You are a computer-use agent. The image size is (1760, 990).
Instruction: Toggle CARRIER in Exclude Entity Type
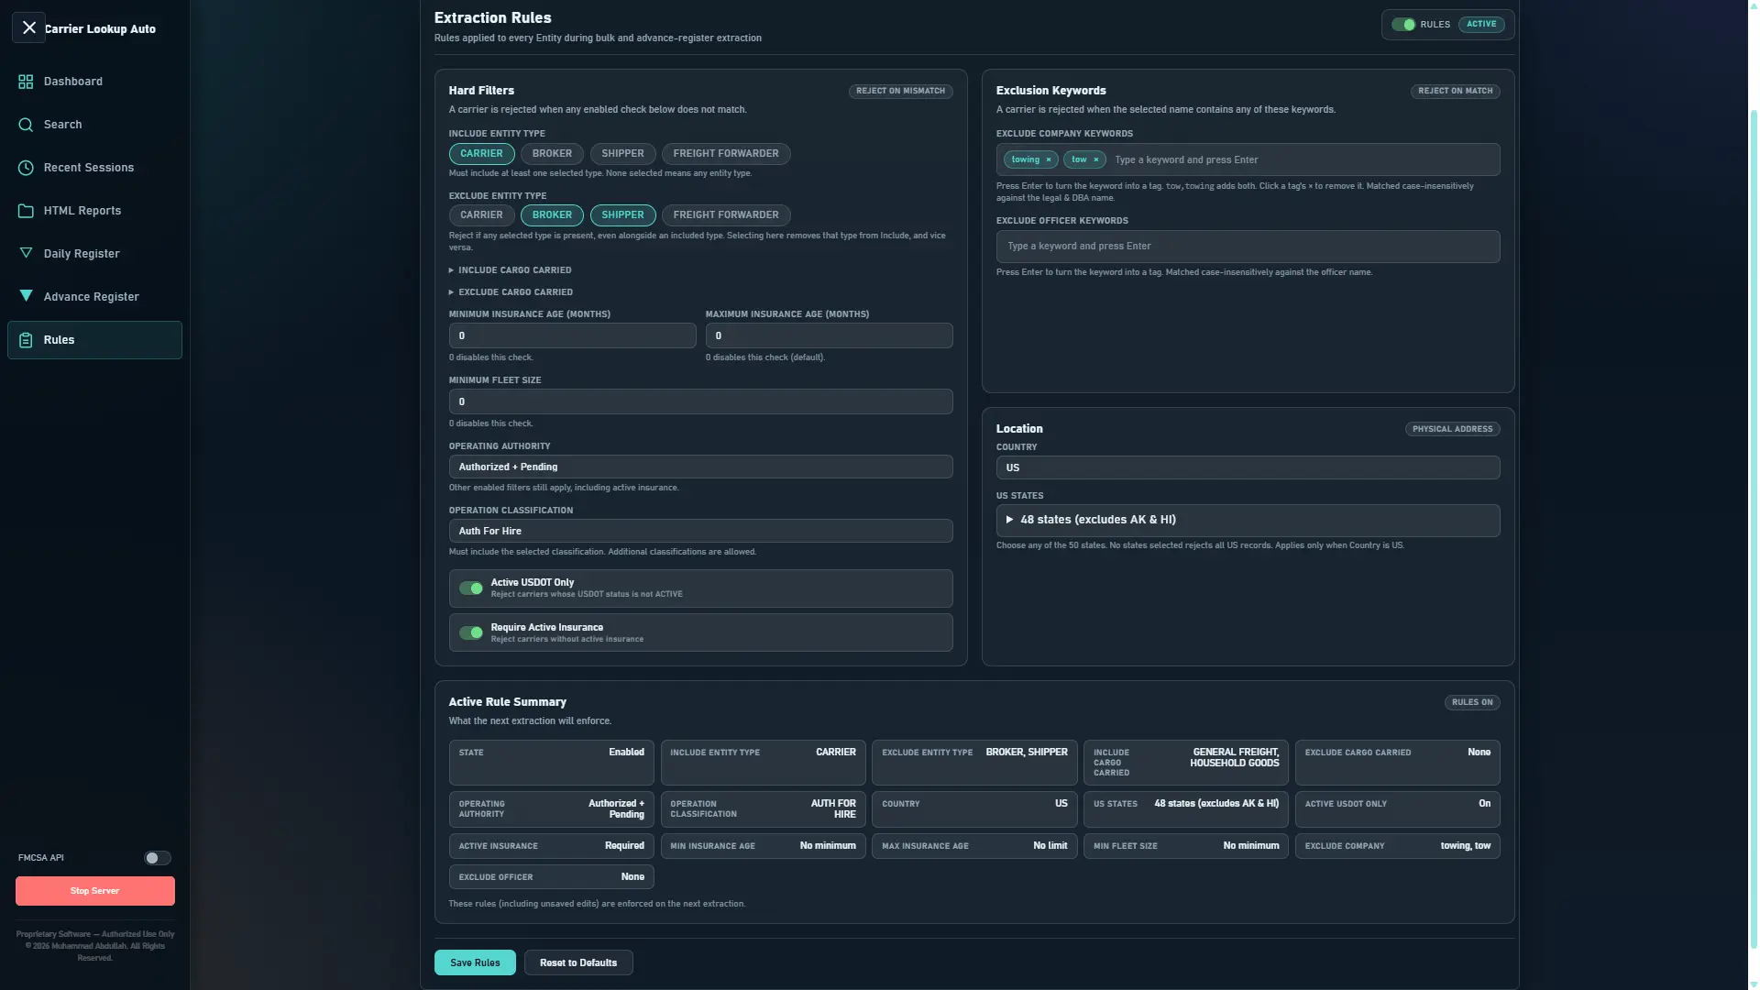tap(481, 215)
